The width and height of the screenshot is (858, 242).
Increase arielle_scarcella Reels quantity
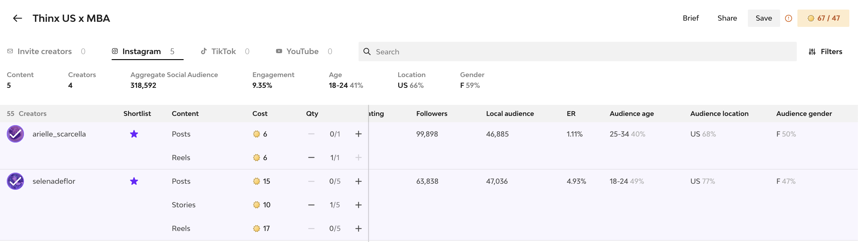358,158
